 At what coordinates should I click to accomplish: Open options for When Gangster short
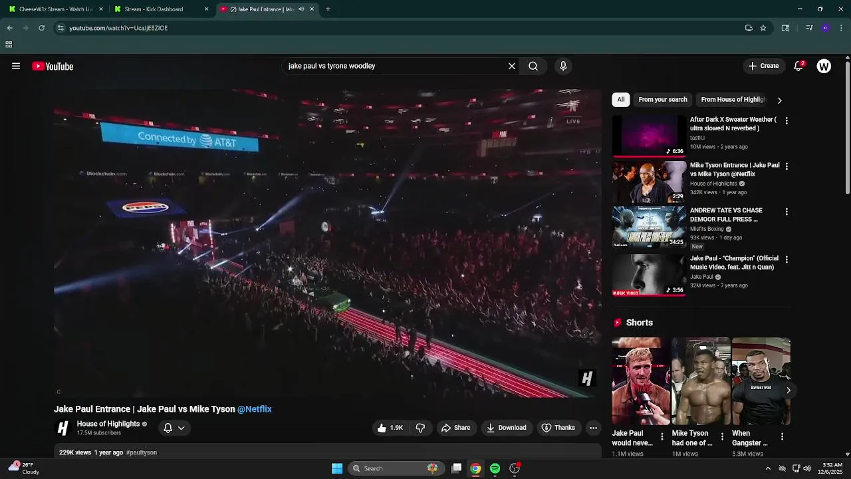pyautogui.click(x=782, y=437)
